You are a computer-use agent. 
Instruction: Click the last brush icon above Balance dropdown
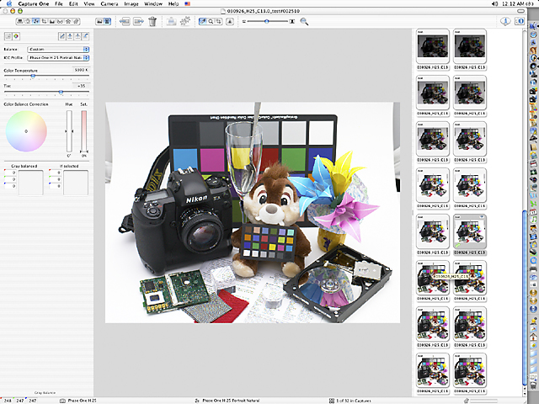[85, 36]
